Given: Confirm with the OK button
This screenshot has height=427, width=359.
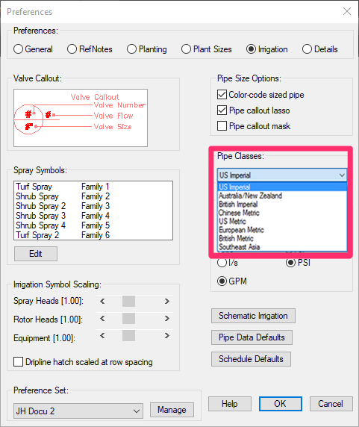Looking at the screenshot, I should (x=281, y=404).
